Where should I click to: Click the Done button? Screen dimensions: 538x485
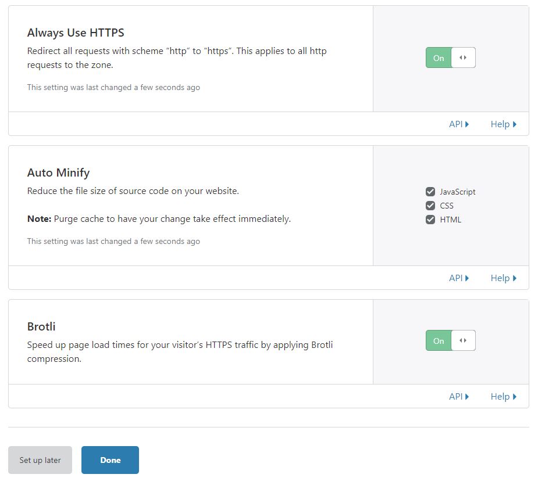110,459
